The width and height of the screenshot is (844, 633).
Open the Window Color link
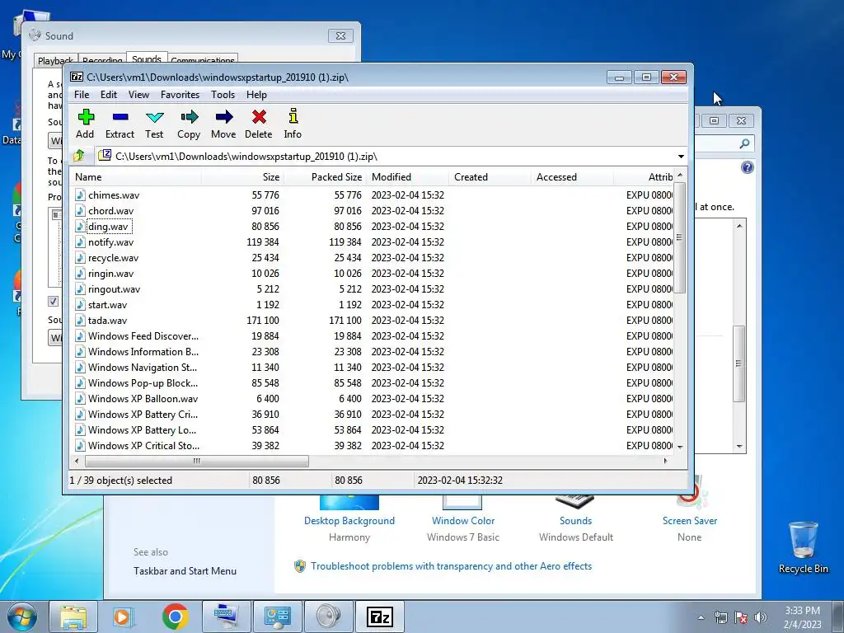click(463, 521)
